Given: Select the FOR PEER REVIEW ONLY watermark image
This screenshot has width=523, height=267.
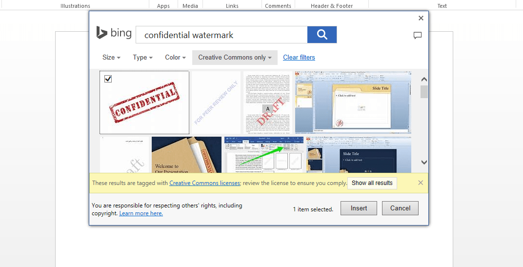Looking at the screenshot, I should click(x=216, y=102).
